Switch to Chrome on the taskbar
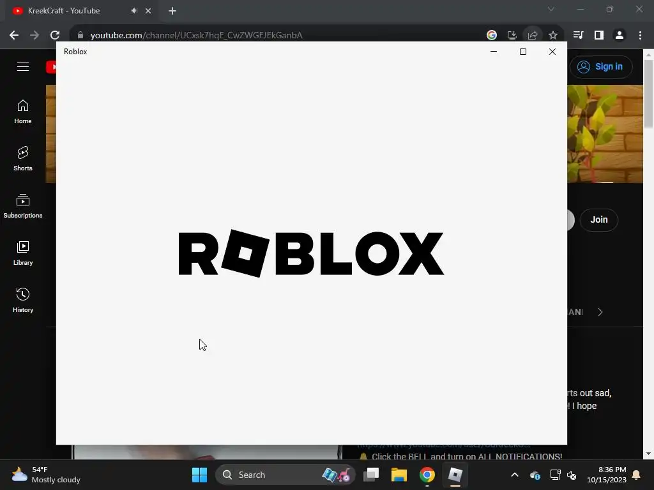 (x=427, y=475)
